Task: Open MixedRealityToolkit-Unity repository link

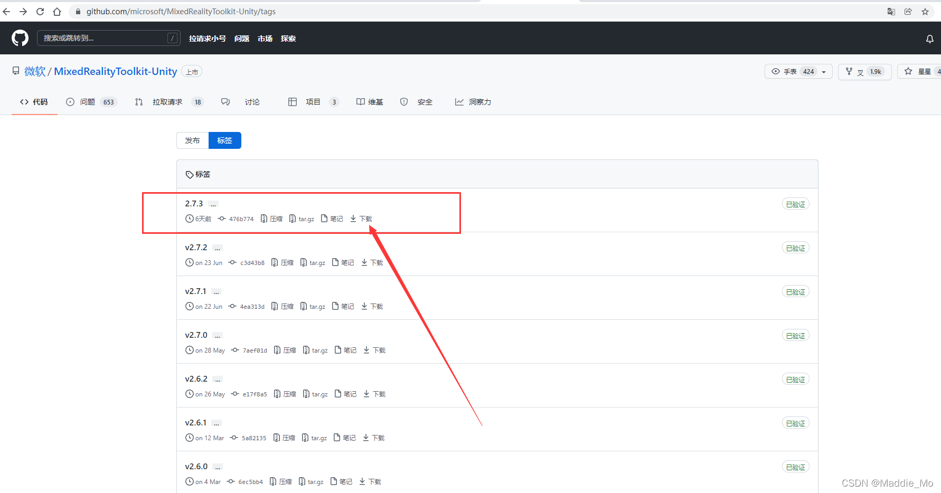Action: (116, 71)
